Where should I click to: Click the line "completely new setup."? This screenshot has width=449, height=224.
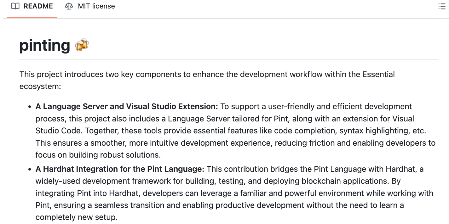coord(77,217)
